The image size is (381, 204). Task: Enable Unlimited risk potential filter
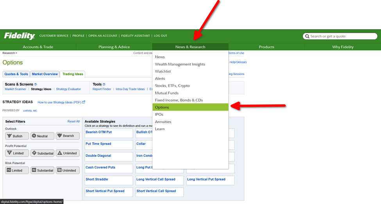coord(68,170)
